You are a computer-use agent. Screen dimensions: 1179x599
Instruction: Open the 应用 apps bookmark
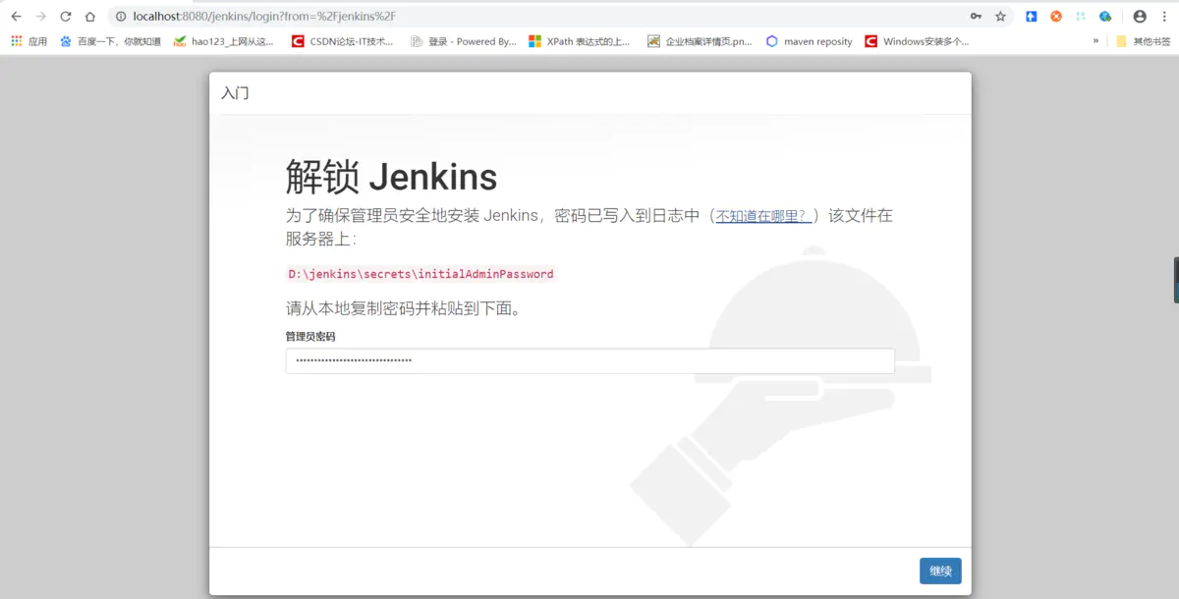(28, 41)
